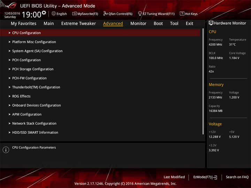Open the Tool tab
This screenshot has width=251, height=188.
(x=174, y=24)
